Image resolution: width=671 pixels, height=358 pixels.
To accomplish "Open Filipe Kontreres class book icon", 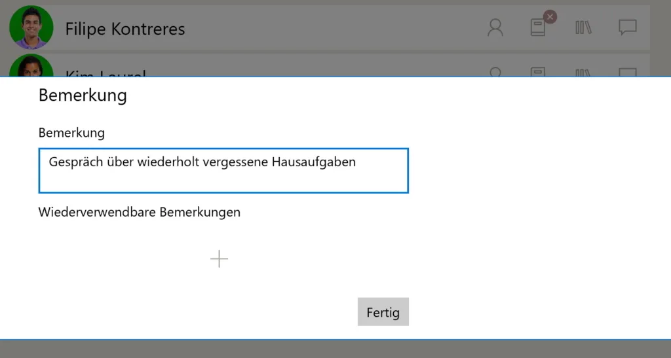I will [538, 27].
